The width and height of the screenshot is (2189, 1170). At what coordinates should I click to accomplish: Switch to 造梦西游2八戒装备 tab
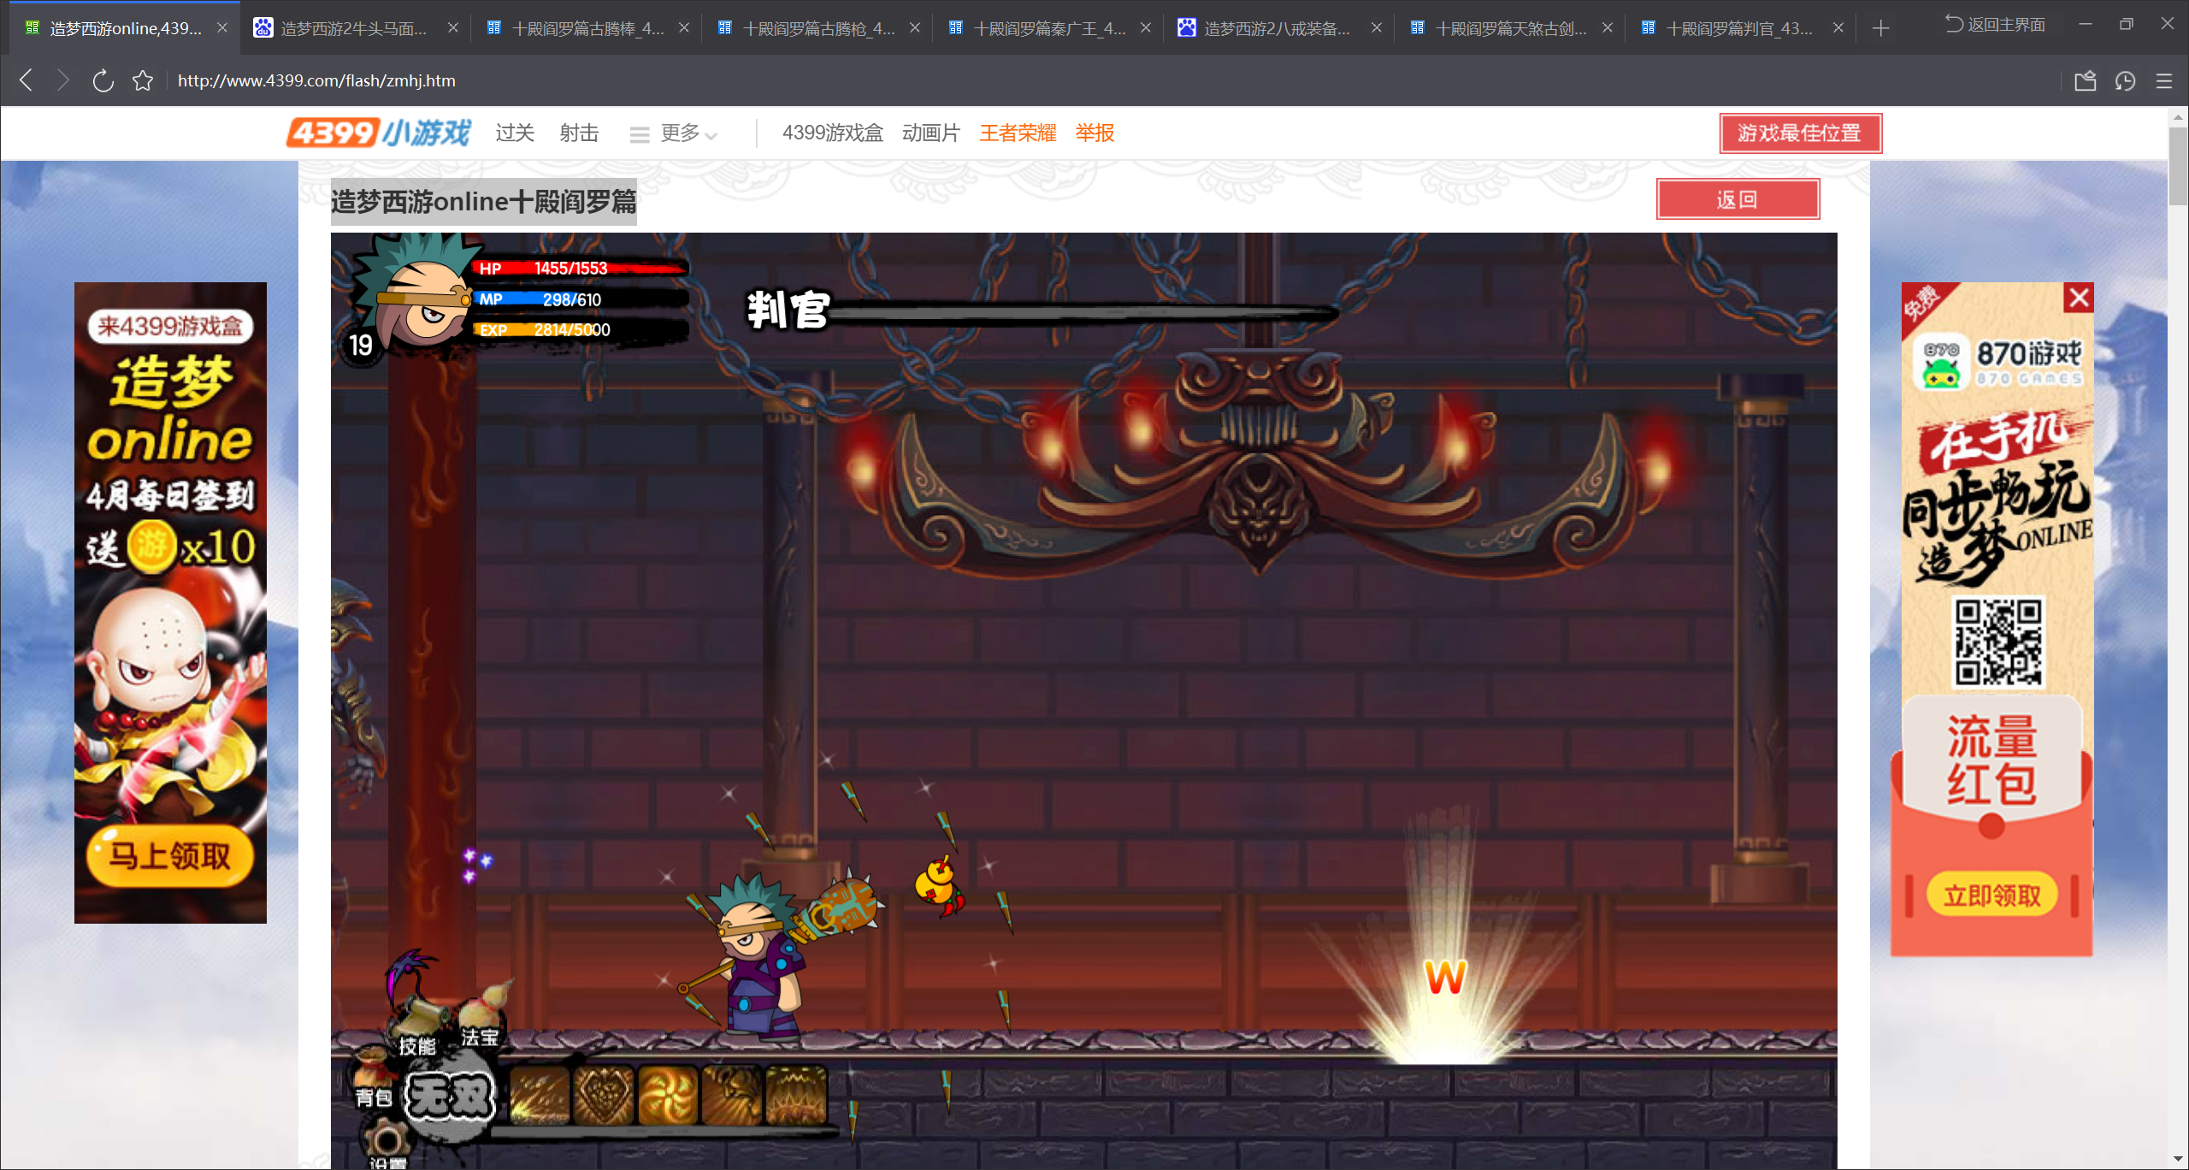(x=1278, y=28)
